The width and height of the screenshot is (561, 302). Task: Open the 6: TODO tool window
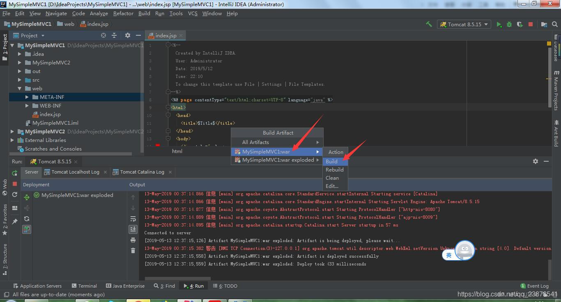coord(225,286)
